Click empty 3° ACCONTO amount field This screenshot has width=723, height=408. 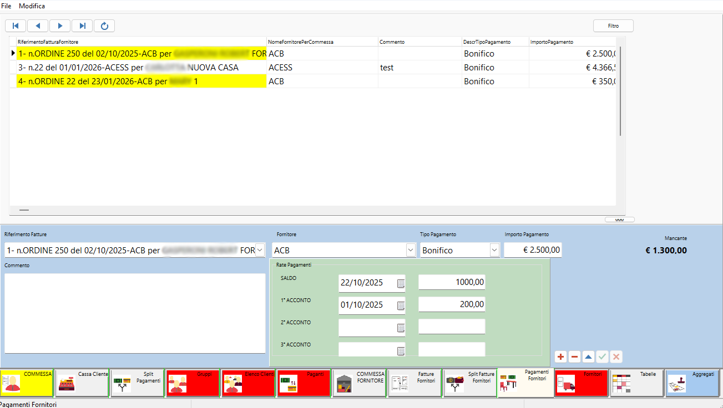pos(452,349)
